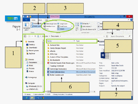Screen dimensions: 138x104
Task: Click navigation pane scrollbar up arrow
Action: [43, 40]
